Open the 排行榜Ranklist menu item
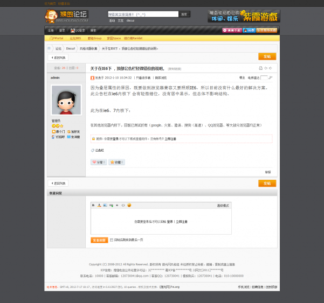Viewport: 324px width, 303px height. pyautogui.click(x=133, y=38)
